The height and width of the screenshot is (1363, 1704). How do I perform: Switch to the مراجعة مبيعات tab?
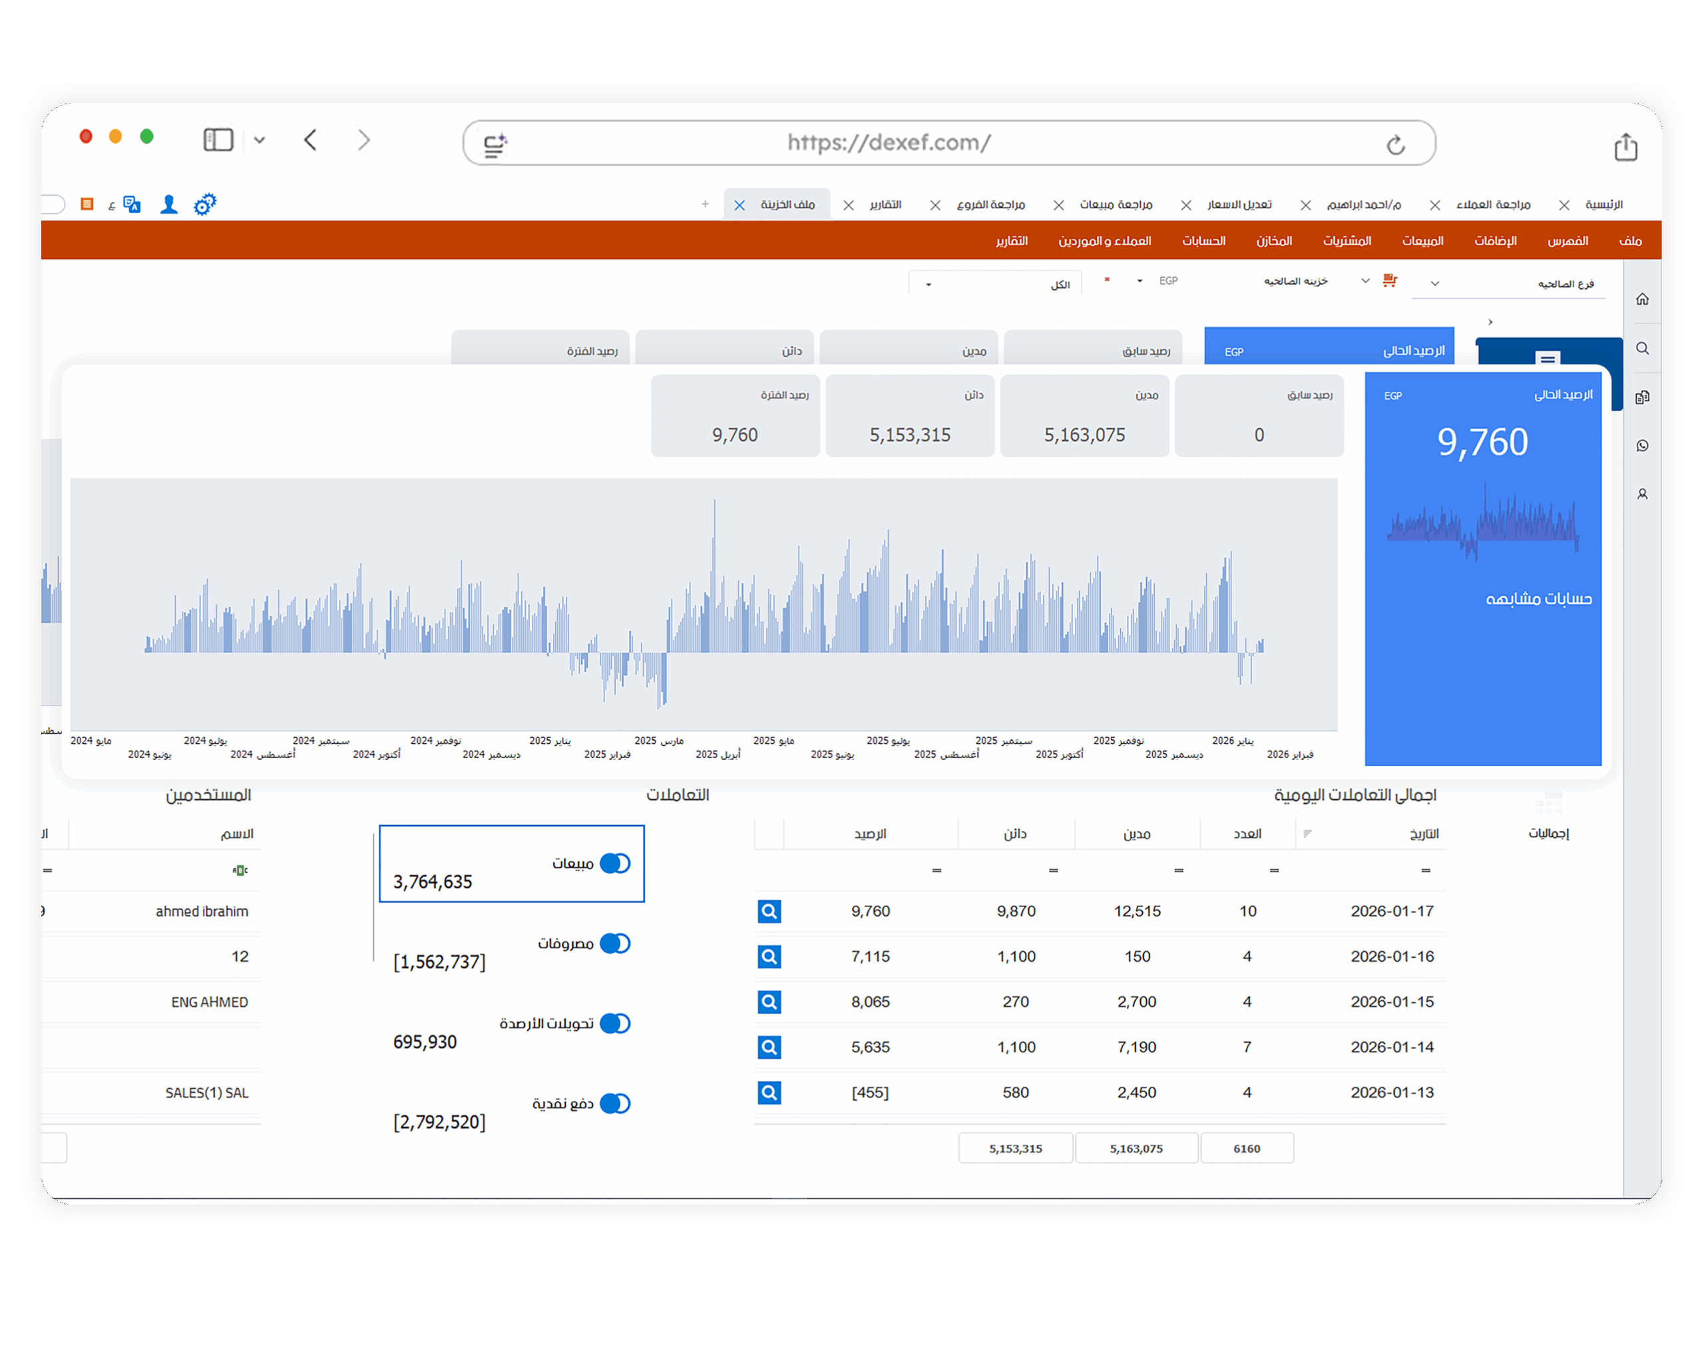[x=1115, y=204]
